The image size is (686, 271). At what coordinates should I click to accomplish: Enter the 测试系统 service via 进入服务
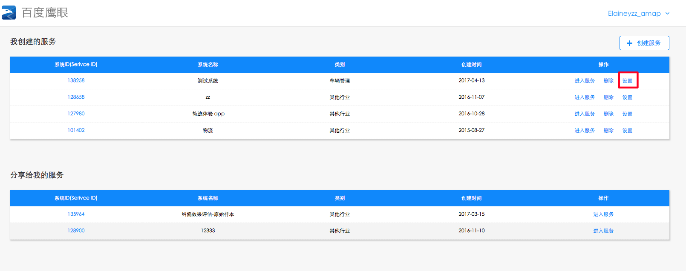pos(584,81)
